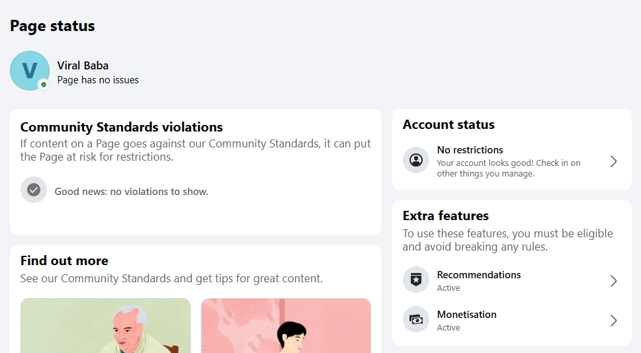The height and width of the screenshot is (353, 641).
Task: Click the green status badge on avatar
Action: coord(44,85)
